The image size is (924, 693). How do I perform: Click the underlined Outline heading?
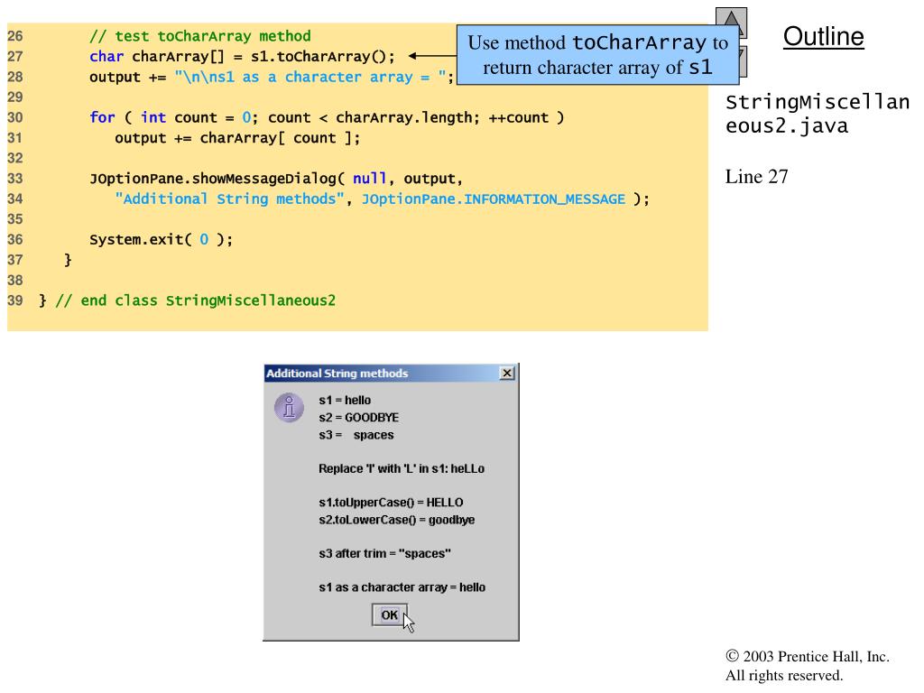[x=823, y=36]
